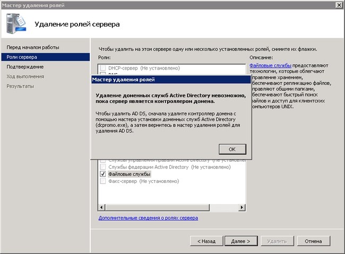This screenshot has width=345, height=254.
Task: Click the Далее > button
Action: click(x=241, y=241)
